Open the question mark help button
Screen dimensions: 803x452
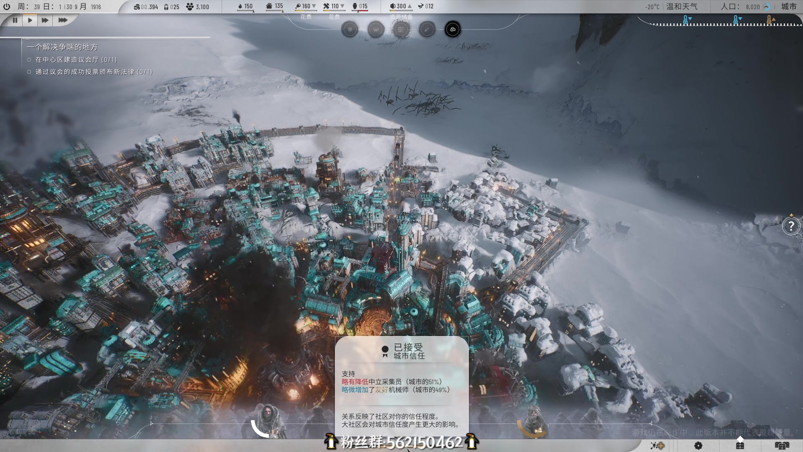(791, 226)
